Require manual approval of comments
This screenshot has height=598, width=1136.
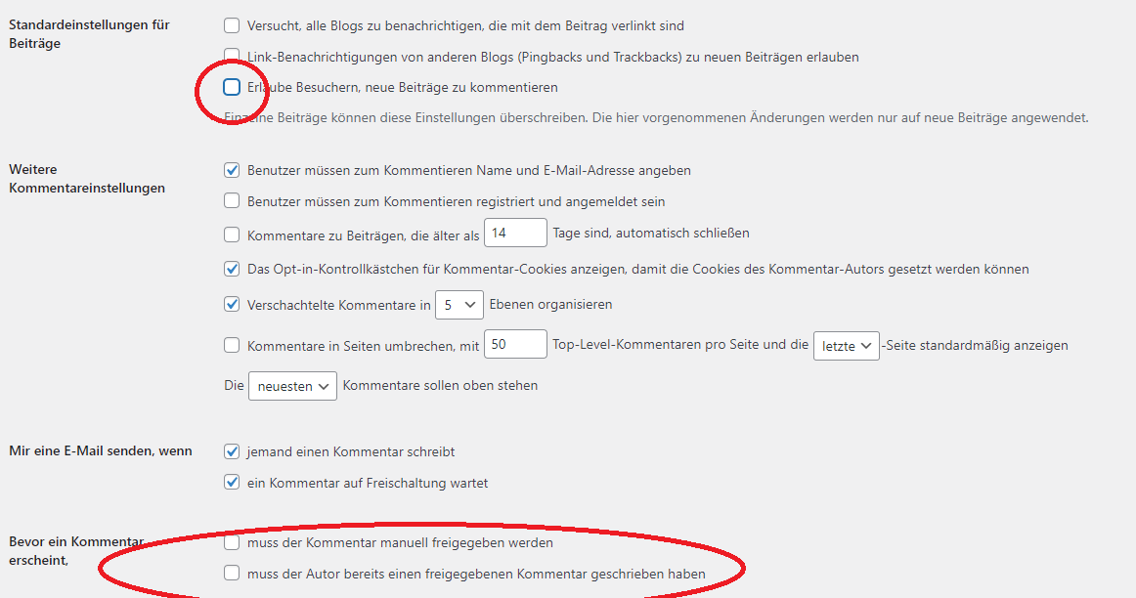[x=232, y=542]
